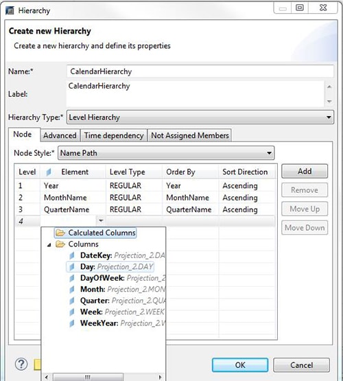
Task: Click Ascending in the QuarterName row
Action: tap(240, 209)
